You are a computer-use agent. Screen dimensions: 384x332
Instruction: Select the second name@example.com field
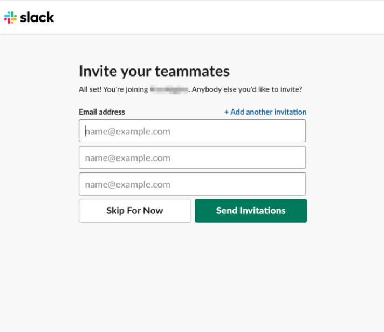192,157
